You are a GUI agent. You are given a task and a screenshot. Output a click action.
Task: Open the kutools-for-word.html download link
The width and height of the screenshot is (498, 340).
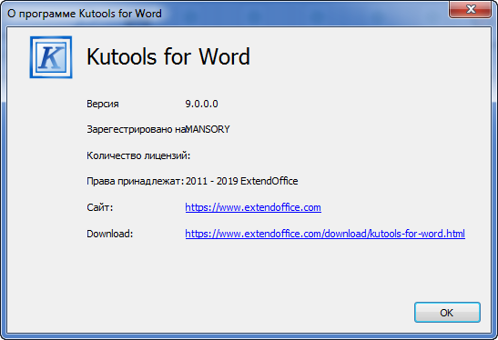click(325, 234)
